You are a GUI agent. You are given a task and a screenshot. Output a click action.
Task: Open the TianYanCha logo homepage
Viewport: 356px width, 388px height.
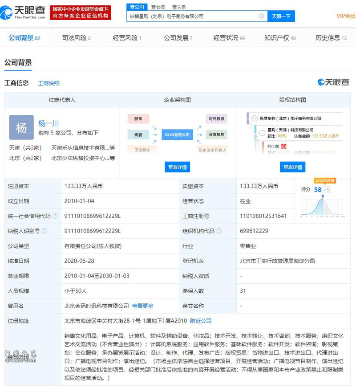pos(23,12)
